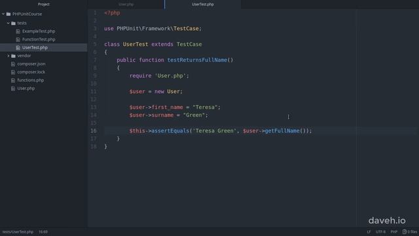
Task: Click the "Teresa" string value
Action: tap(205, 107)
